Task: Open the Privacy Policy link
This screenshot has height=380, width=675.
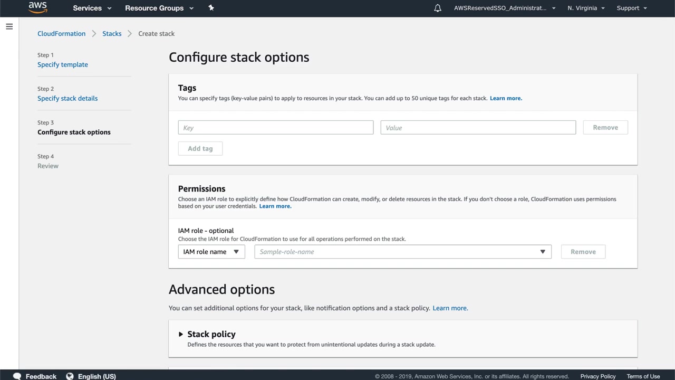Action: point(597,376)
